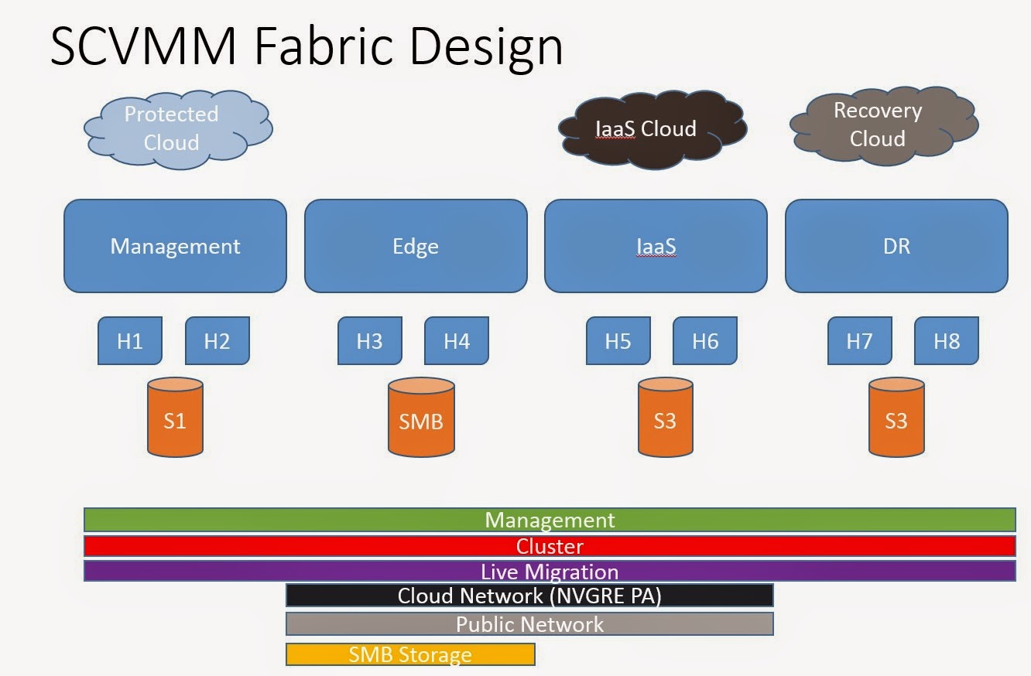Viewport: 1031px width, 676px height.
Task: Open the IaaS fabric block
Action: [x=656, y=246]
